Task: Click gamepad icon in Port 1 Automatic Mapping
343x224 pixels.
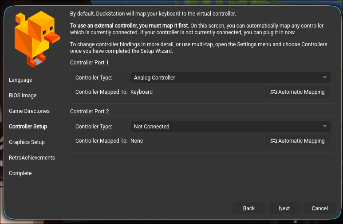Action: (x=274, y=92)
